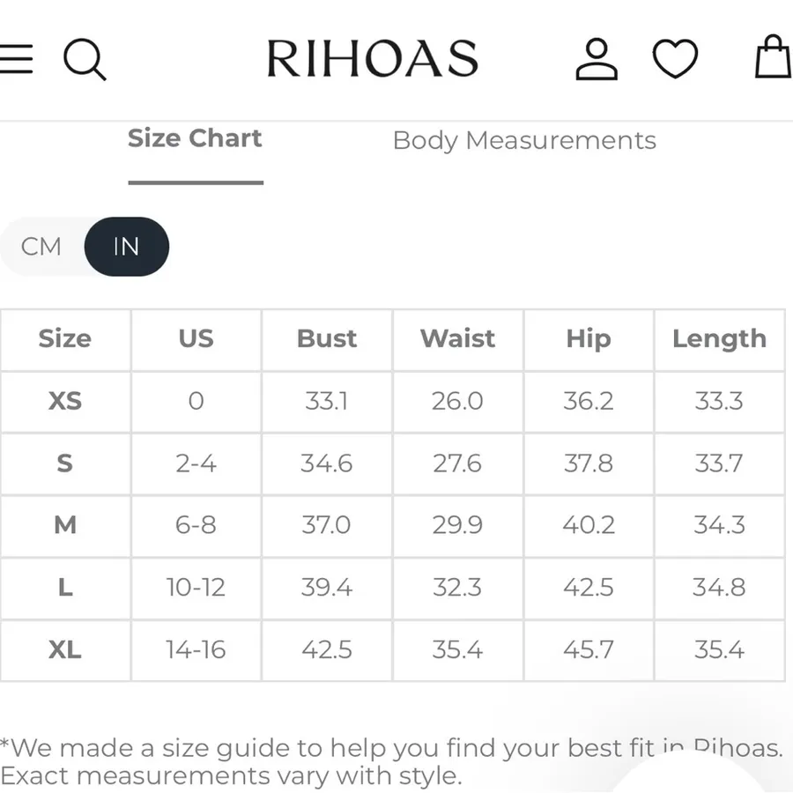Click the Hip column header

[x=589, y=339]
